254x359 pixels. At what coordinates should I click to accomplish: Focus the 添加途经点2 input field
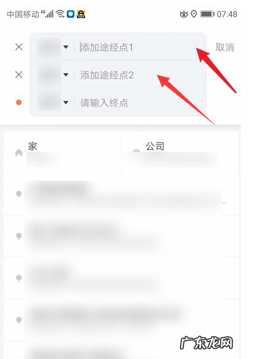(137, 75)
